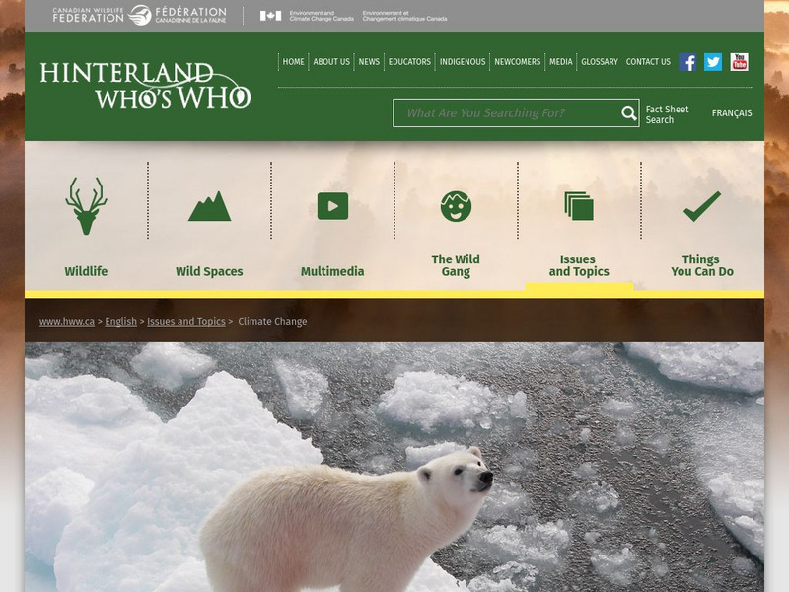Click the Canadian Wildlife Federation logo
Screen dimensions: 789x592
coord(139,16)
